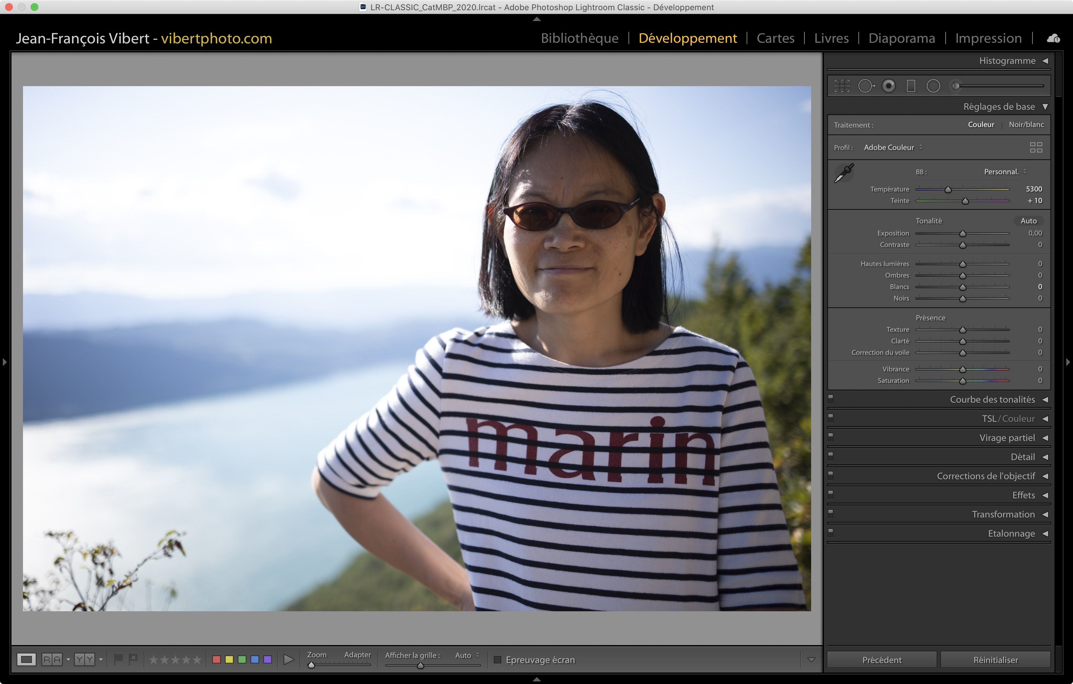The height and width of the screenshot is (684, 1073).
Task: Switch to the Bibliothèque module
Action: click(579, 38)
